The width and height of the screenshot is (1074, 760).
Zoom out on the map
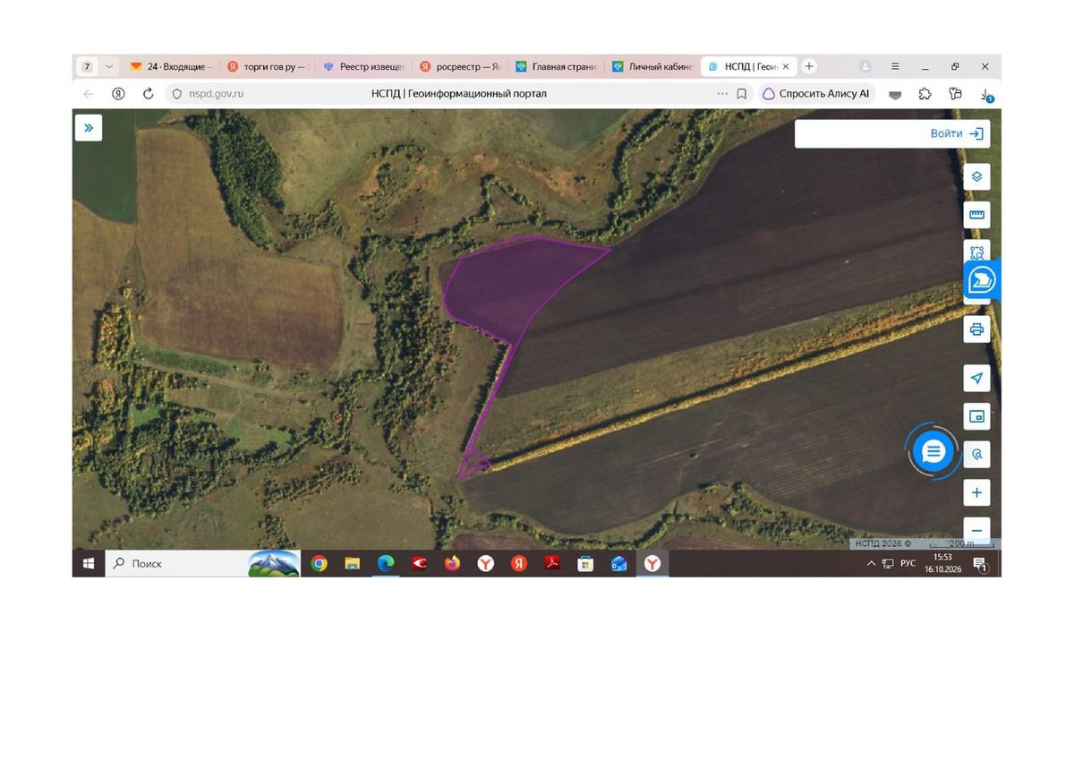(976, 528)
